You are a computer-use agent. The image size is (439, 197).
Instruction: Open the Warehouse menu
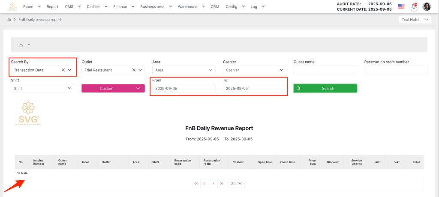tap(190, 7)
